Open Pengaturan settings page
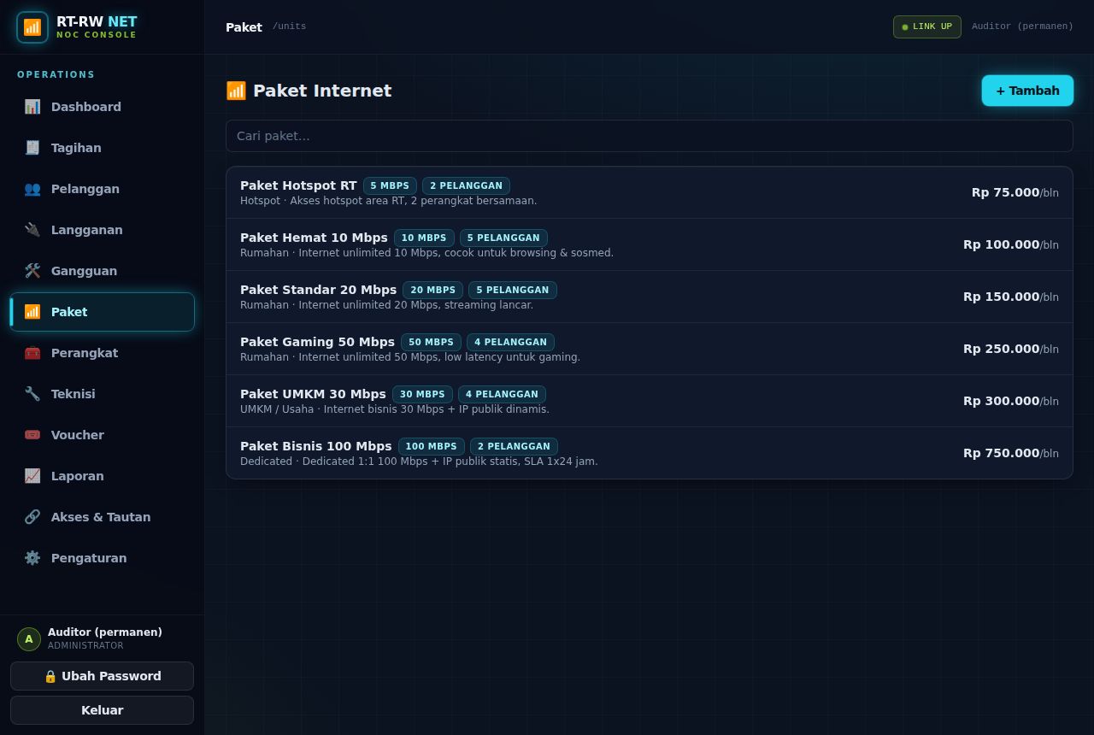Screen dimensions: 1094x735 pyautogui.click(x=103, y=558)
